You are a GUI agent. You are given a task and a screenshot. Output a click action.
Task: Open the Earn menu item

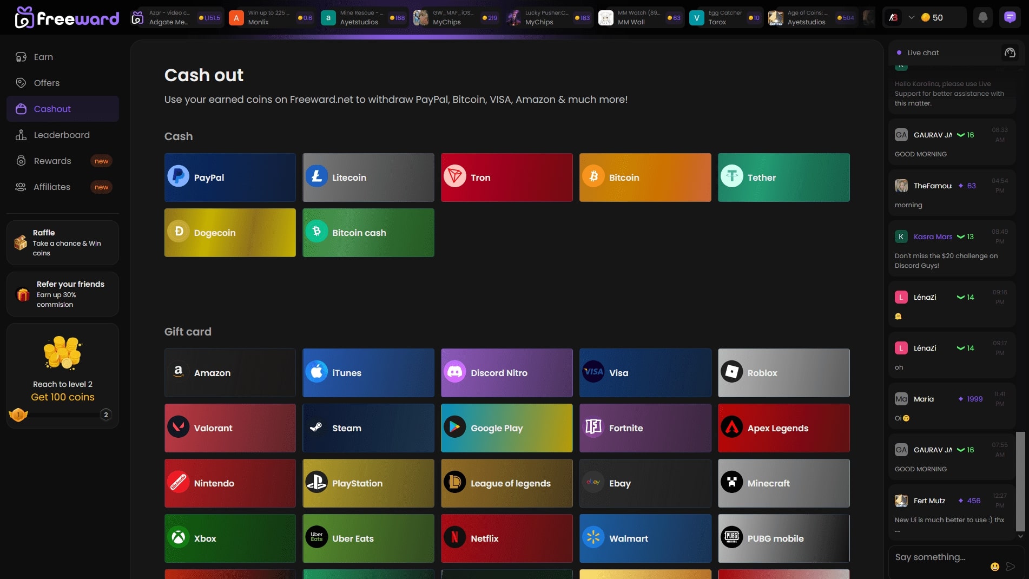pyautogui.click(x=43, y=57)
